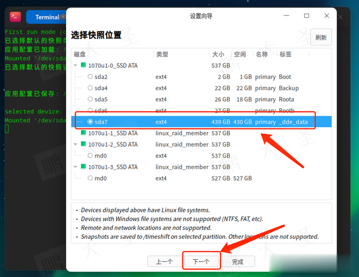Select md0 radio under 1070u1-3_SSD
Image resolution: width=359 pixels, height=277 pixels.
pyautogui.click(x=90, y=178)
